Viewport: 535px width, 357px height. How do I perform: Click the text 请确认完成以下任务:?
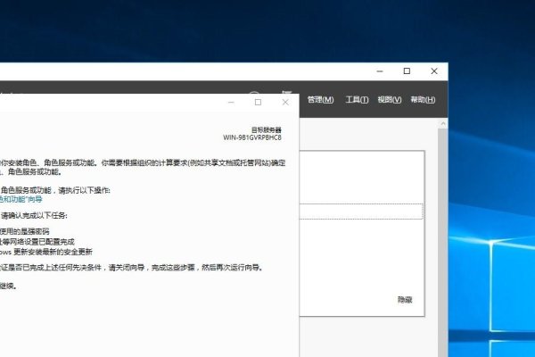click(x=34, y=216)
